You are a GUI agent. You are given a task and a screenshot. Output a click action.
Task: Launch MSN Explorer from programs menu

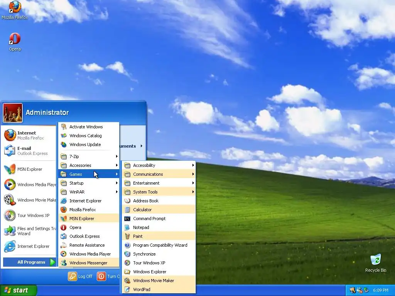pos(89,219)
